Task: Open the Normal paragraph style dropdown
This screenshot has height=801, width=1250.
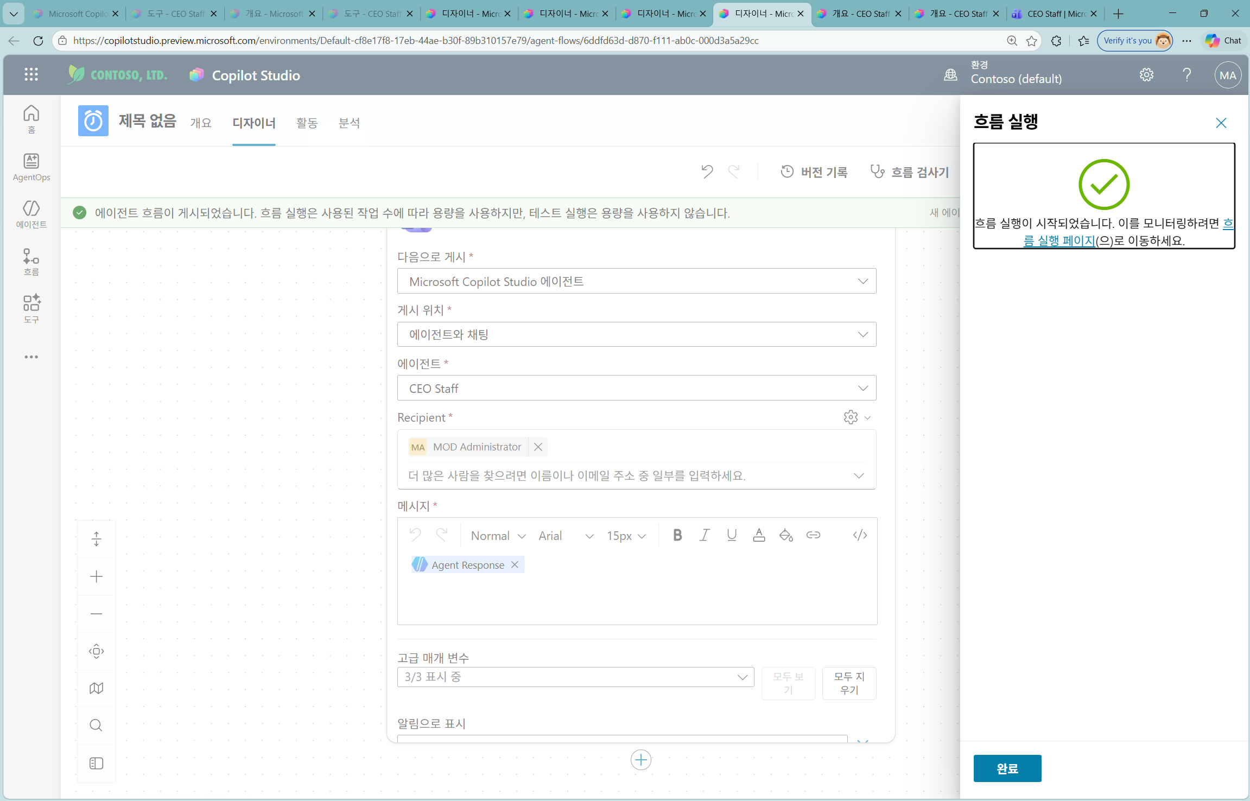Action: (498, 536)
